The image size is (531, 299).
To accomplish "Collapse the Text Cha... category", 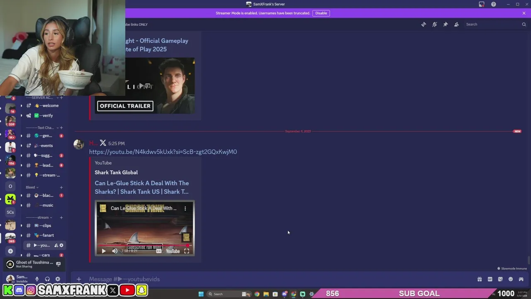I will [41, 127].
